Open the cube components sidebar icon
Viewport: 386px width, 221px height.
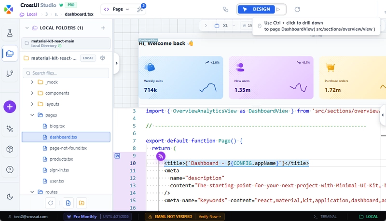[10, 149]
